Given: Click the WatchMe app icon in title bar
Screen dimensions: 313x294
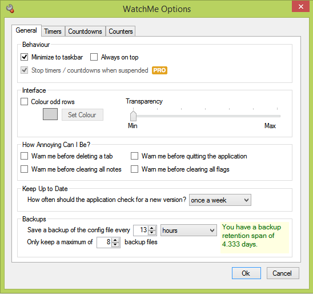Looking at the screenshot, I should 10,9.
